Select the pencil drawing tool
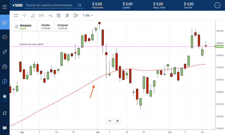The height and width of the screenshot is (135, 225). tap(33, 15)
